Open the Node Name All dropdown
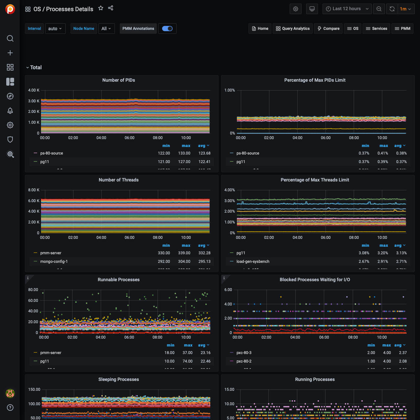 point(106,29)
